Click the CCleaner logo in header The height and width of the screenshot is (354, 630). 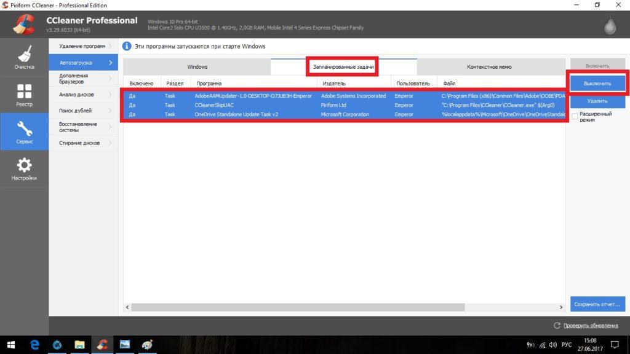coord(23,25)
